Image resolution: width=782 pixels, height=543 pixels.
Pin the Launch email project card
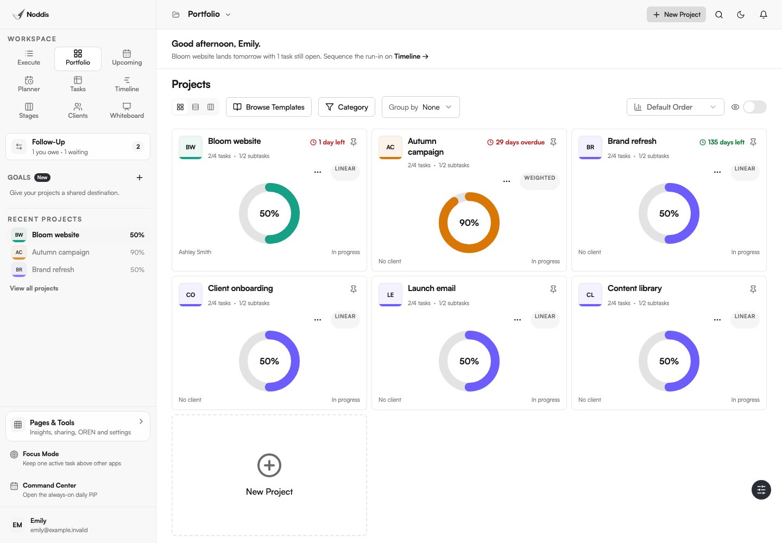[553, 289]
